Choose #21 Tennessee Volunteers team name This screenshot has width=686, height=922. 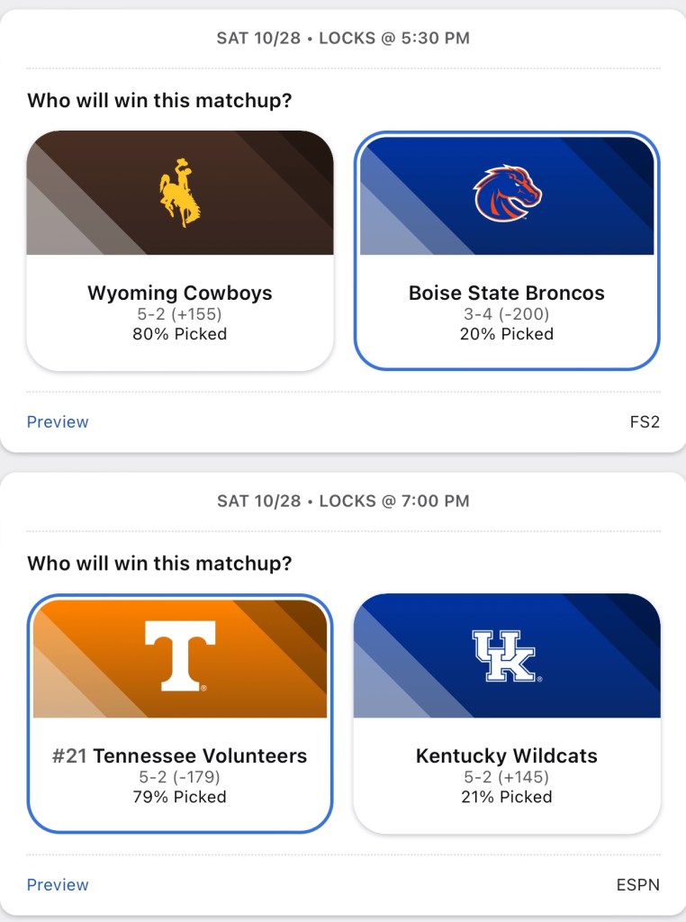[180, 755]
